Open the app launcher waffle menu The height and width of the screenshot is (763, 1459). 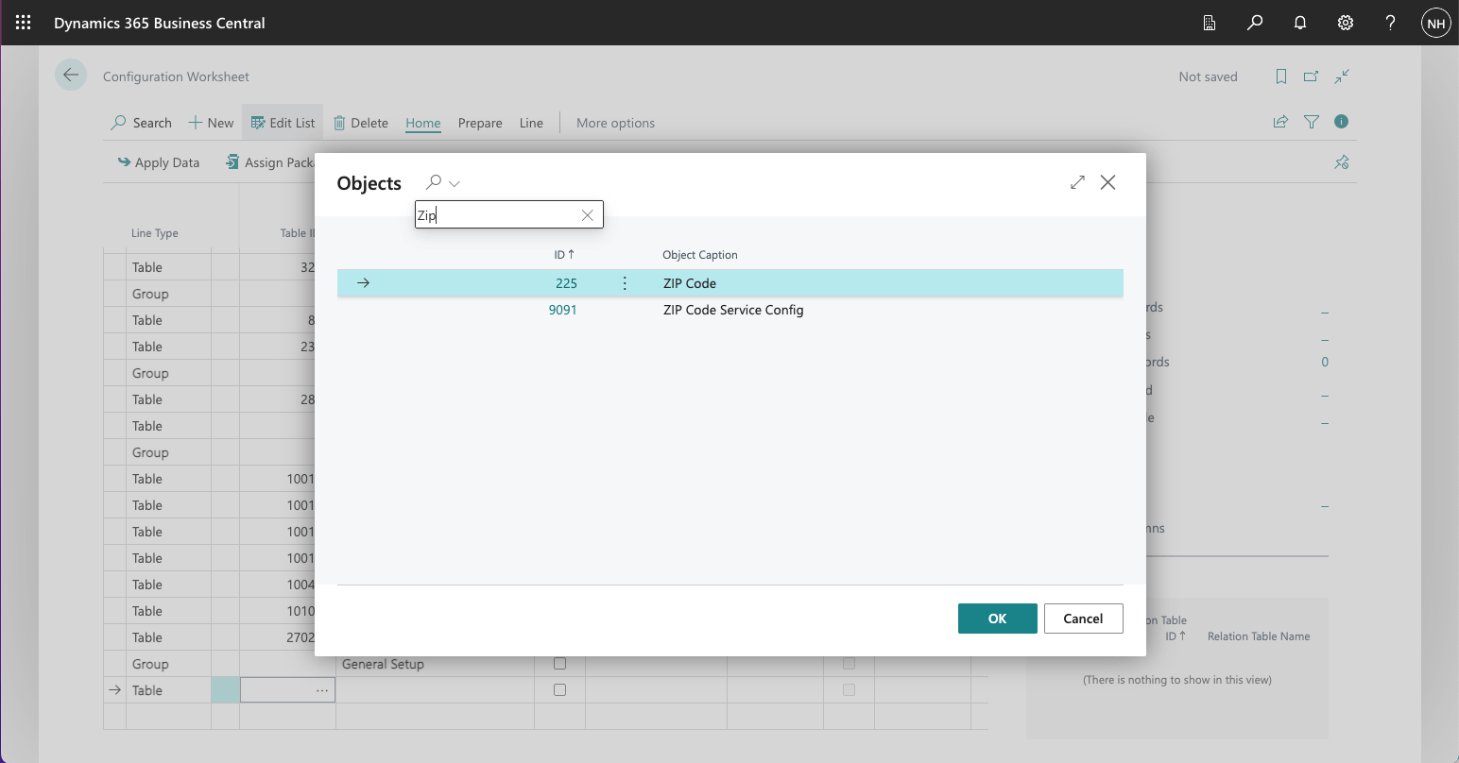pos(24,23)
